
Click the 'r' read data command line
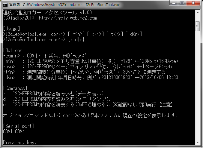click(55, 94)
